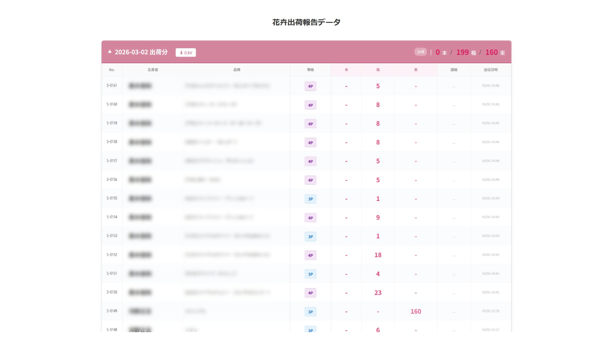
Task: Click the 送信日時 column header
Action: (491, 70)
